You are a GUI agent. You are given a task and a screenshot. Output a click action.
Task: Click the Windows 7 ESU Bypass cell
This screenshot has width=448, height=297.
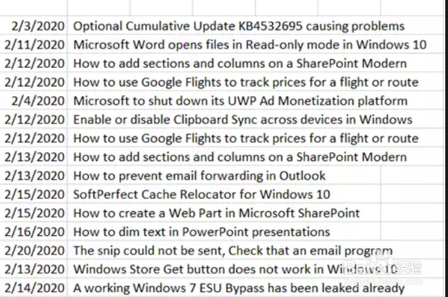(x=239, y=288)
